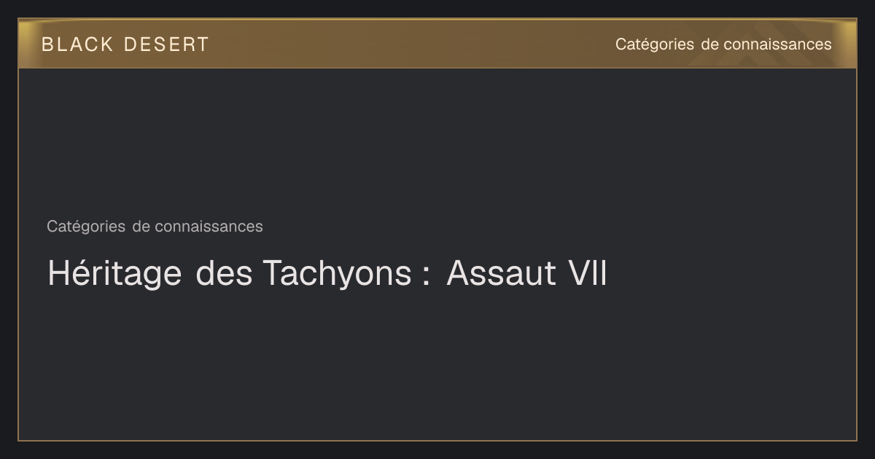
Task: Select the Catégories de connaissances breadcrumb above the title
Action: [155, 227]
